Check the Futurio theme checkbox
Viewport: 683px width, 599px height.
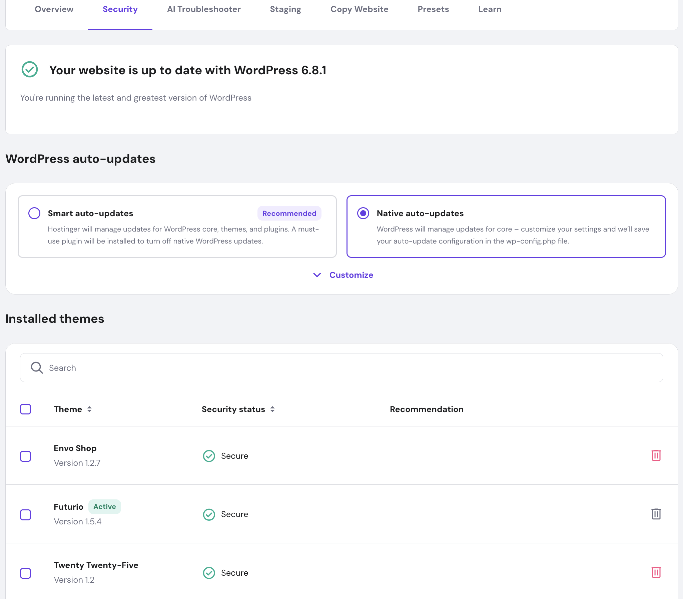coord(25,514)
